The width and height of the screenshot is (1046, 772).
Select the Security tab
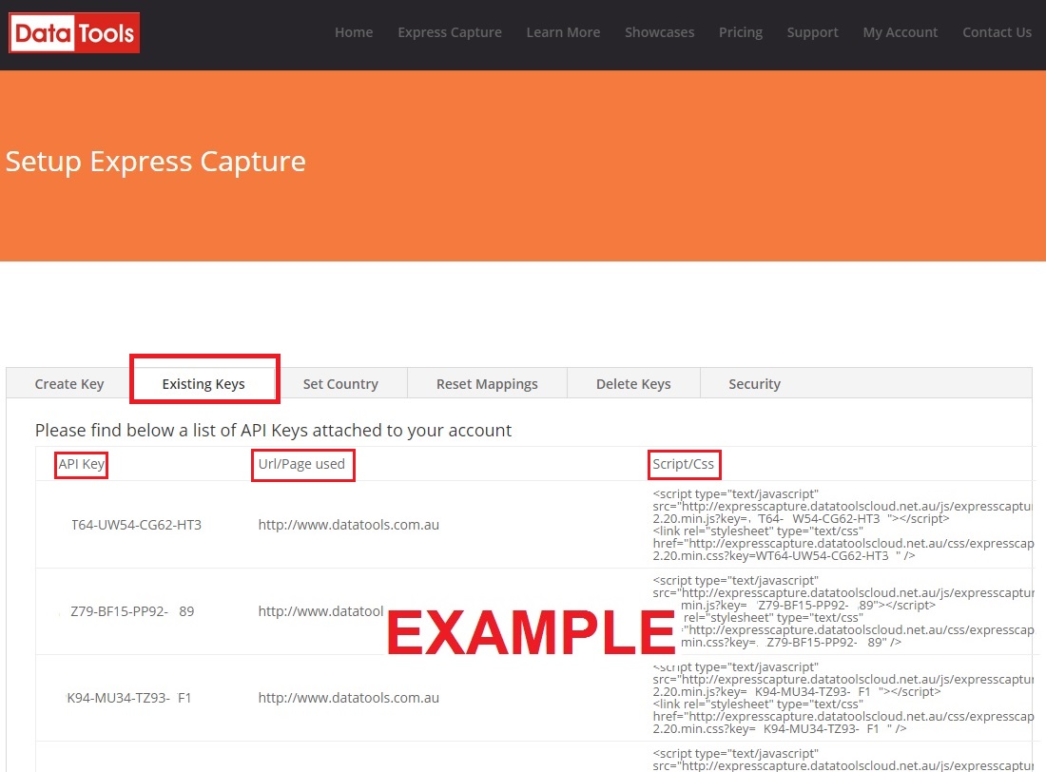pyautogui.click(x=754, y=384)
